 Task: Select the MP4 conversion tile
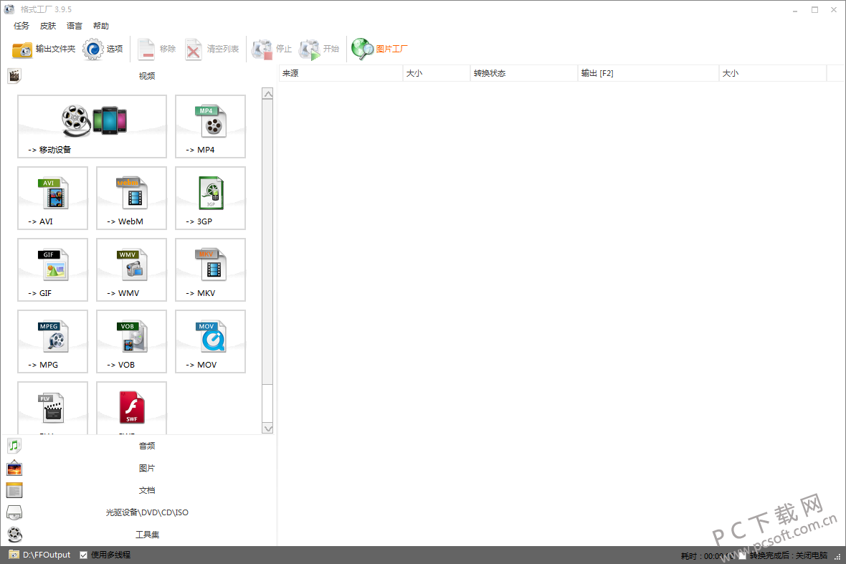click(210, 127)
